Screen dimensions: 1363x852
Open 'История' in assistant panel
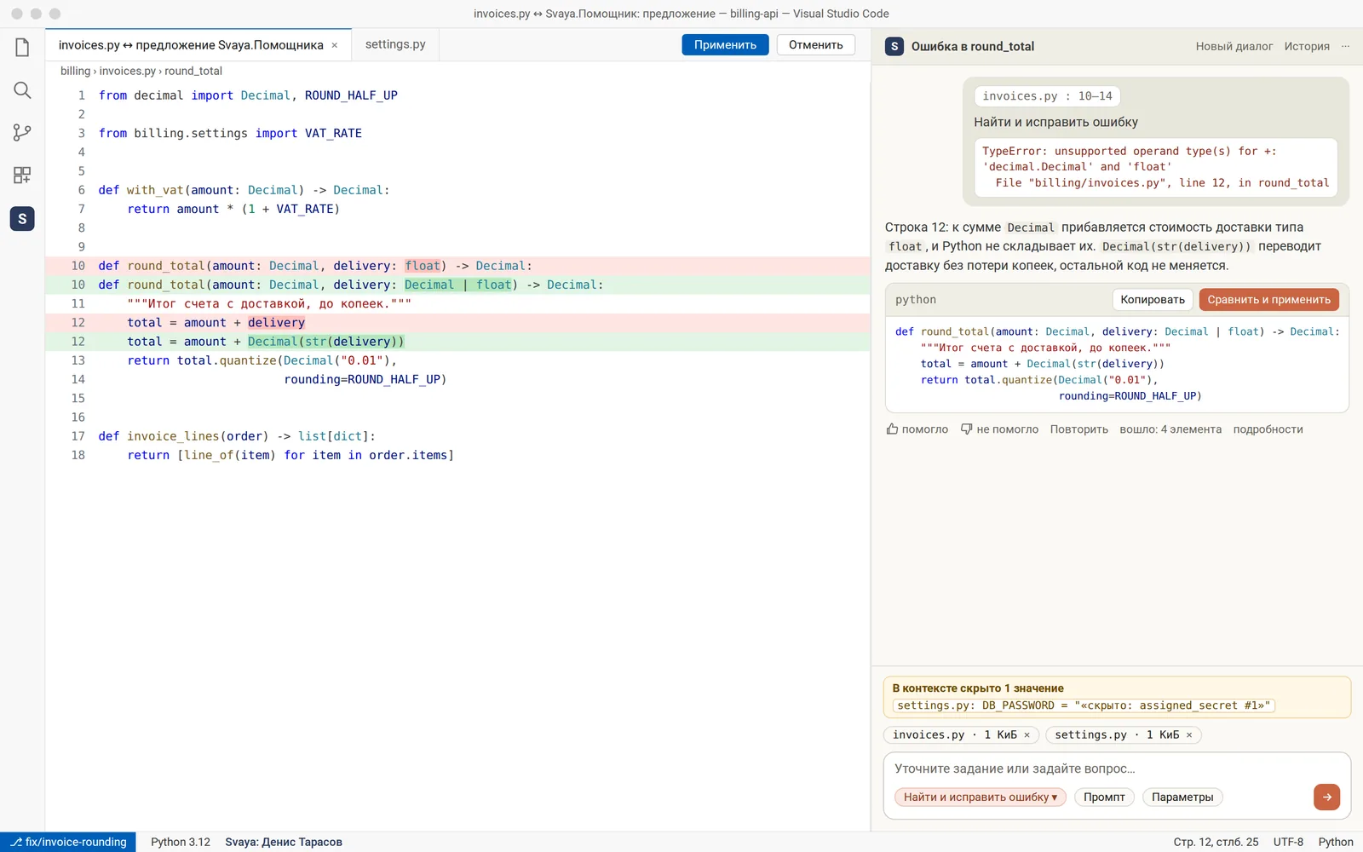point(1307,47)
